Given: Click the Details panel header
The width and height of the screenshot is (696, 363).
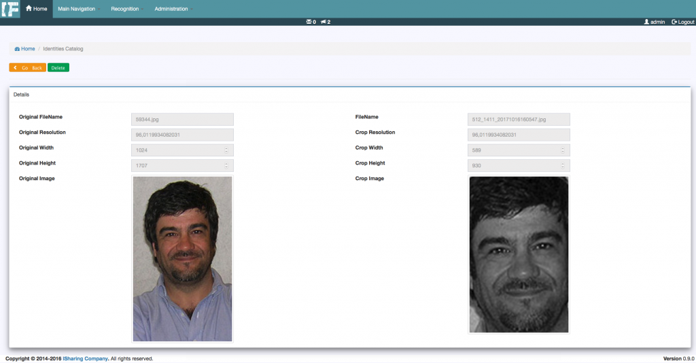Looking at the screenshot, I should click(x=350, y=94).
